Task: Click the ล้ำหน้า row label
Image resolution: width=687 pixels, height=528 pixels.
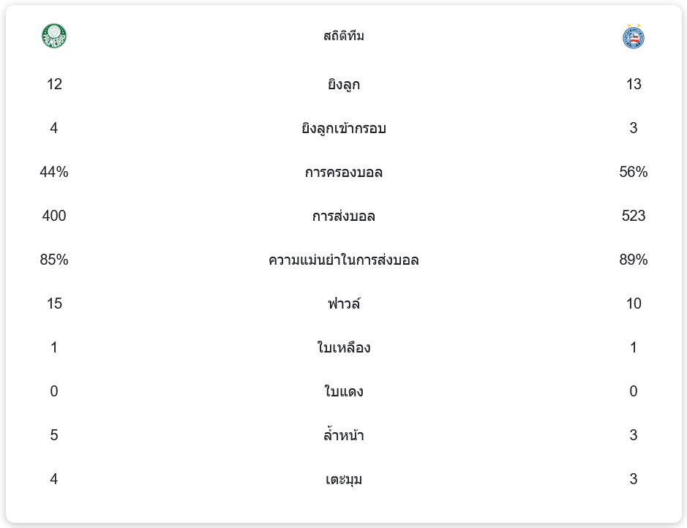Action: 344,436
